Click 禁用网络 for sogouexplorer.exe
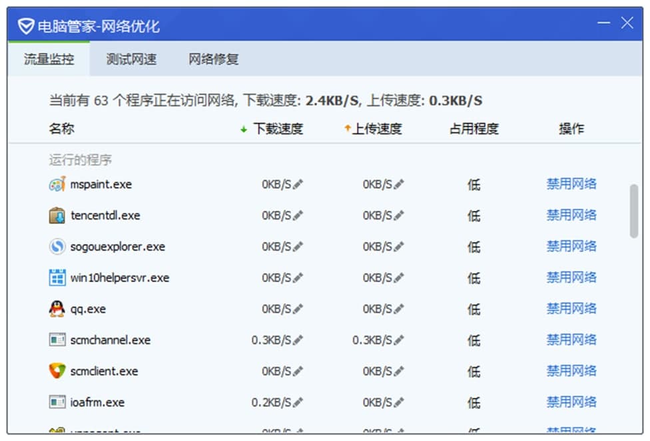This screenshot has height=441, width=650. [x=571, y=247]
